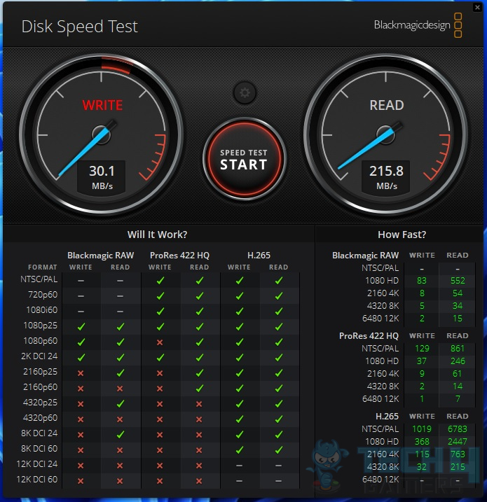487x502 pixels.
Task: Close the Disk Speed Test window
Action: click(x=477, y=7)
